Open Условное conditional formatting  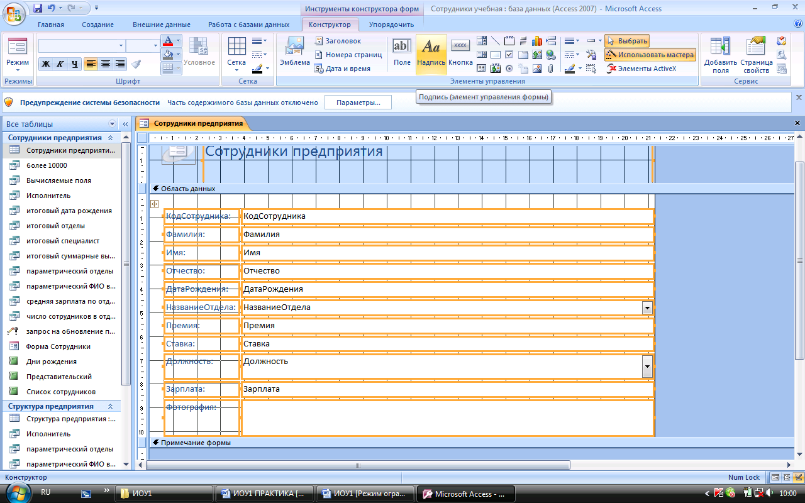(x=199, y=51)
